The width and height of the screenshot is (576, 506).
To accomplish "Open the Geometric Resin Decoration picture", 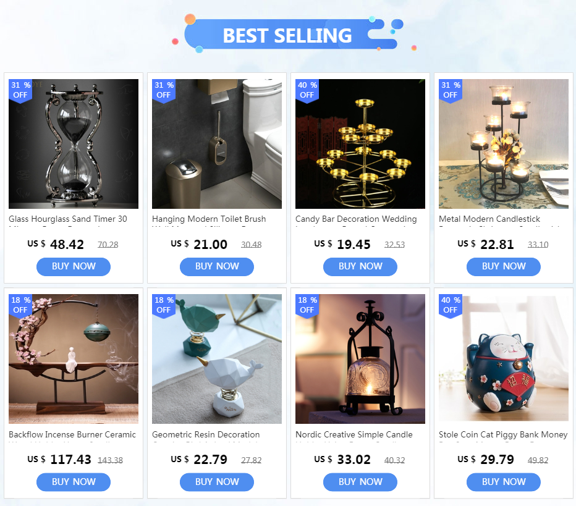I will pyautogui.click(x=217, y=359).
